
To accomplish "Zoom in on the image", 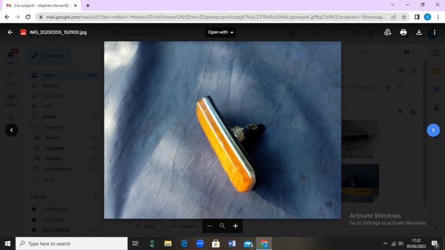I will click(235, 226).
